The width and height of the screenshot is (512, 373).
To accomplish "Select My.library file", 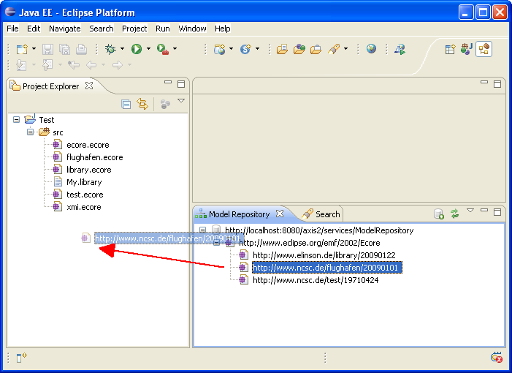I will [x=84, y=182].
